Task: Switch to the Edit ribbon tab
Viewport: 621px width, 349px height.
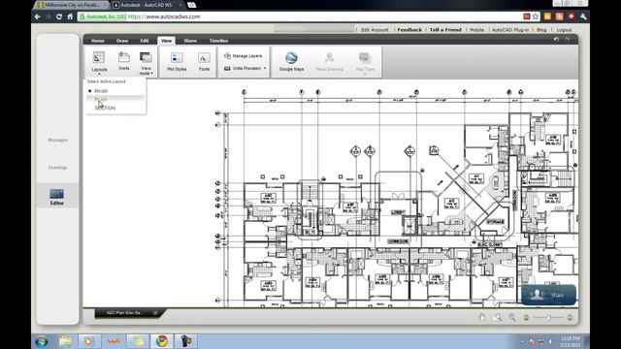Action: click(145, 41)
